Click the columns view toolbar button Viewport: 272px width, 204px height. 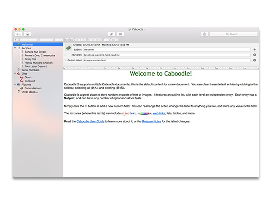click(x=120, y=34)
